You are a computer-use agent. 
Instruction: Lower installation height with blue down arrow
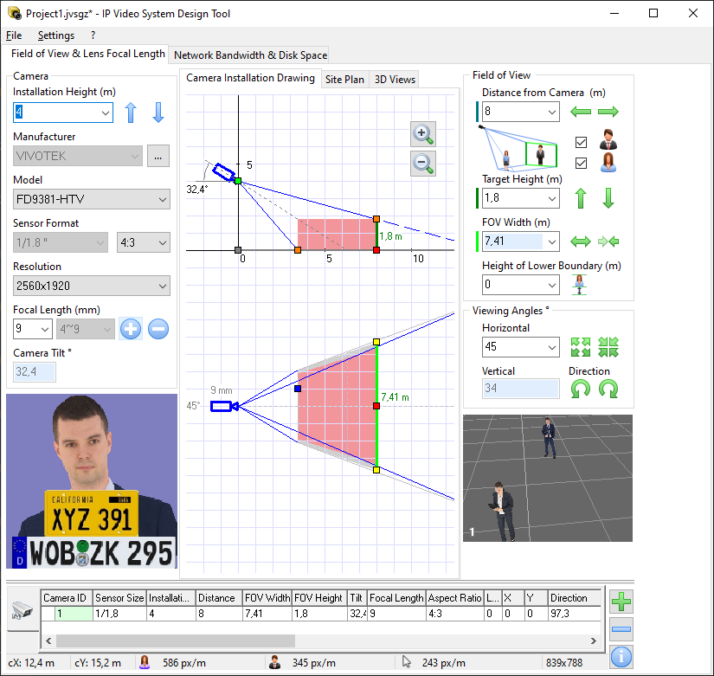[x=158, y=113]
